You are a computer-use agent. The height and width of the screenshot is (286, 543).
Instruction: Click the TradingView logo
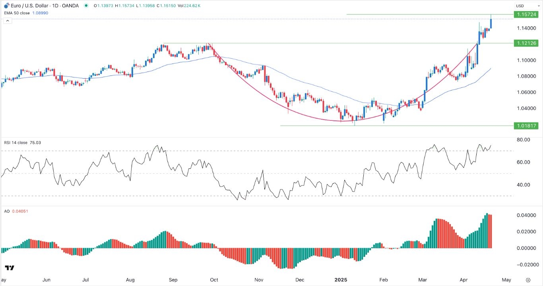click(x=10, y=268)
